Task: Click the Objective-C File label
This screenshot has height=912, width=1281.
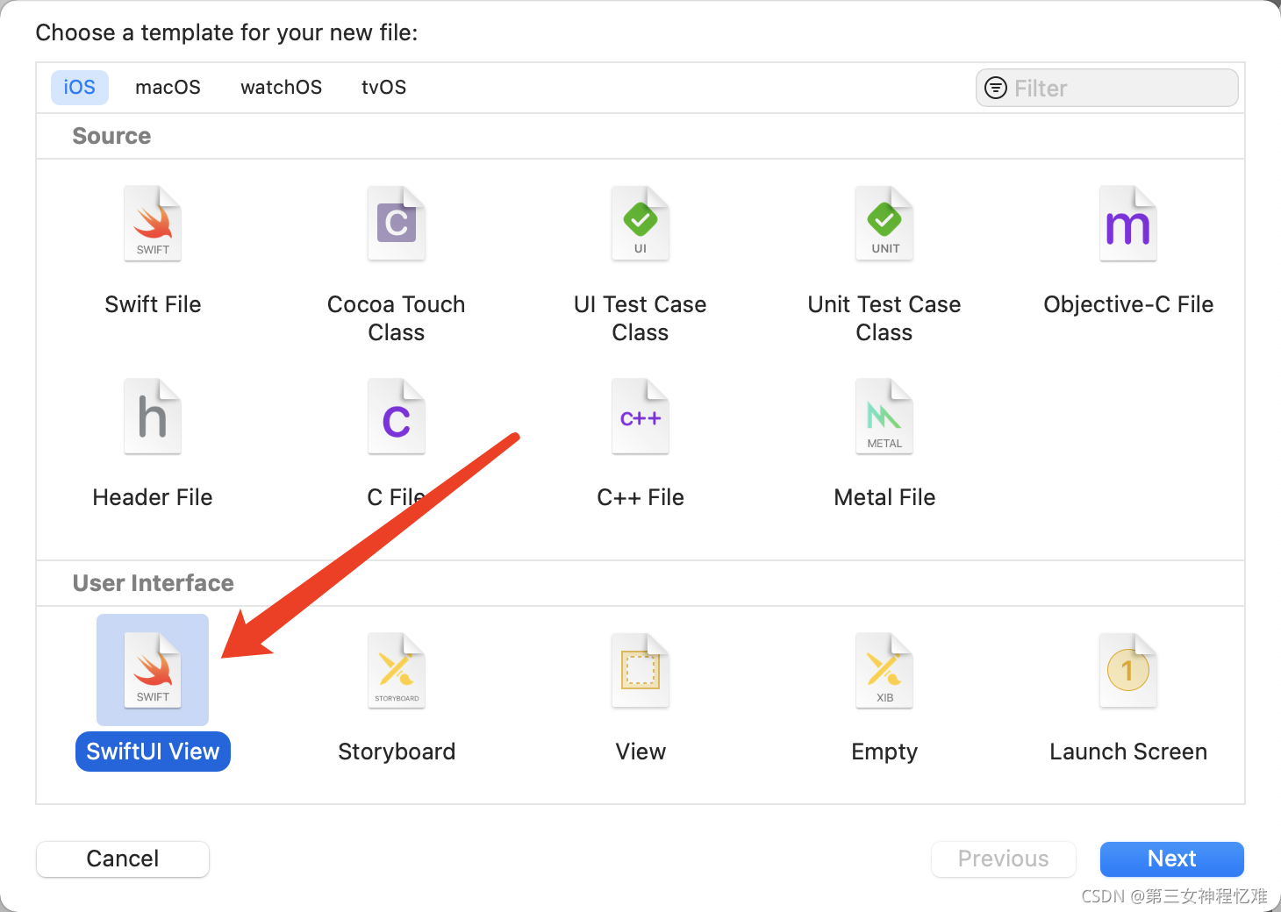Action: coord(1128,304)
